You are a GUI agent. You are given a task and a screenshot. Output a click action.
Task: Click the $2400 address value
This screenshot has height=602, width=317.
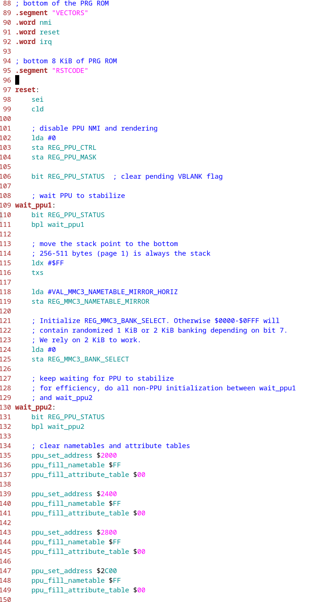[x=107, y=494]
